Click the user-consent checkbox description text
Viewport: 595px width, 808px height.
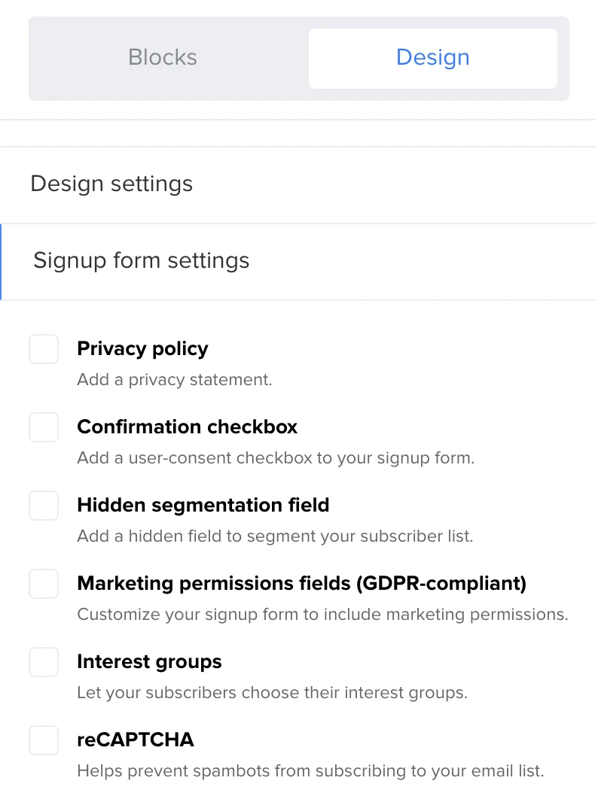(276, 458)
